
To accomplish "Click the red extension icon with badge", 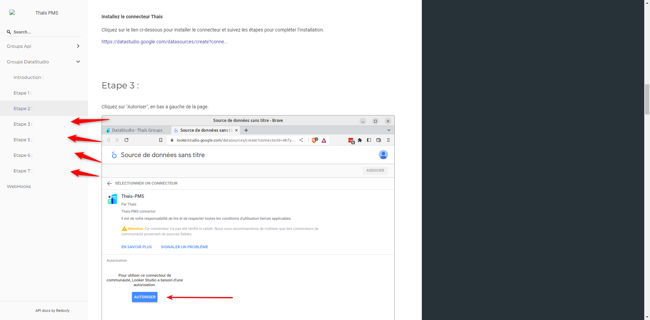I will click(x=351, y=140).
